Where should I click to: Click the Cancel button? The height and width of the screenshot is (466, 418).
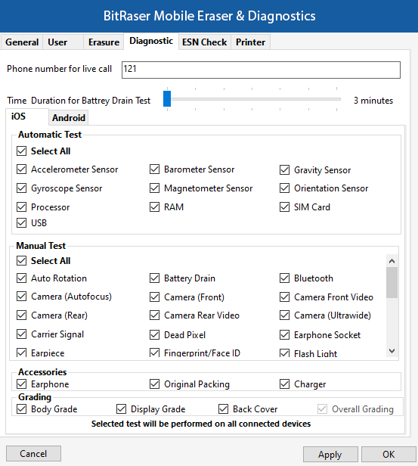33,454
